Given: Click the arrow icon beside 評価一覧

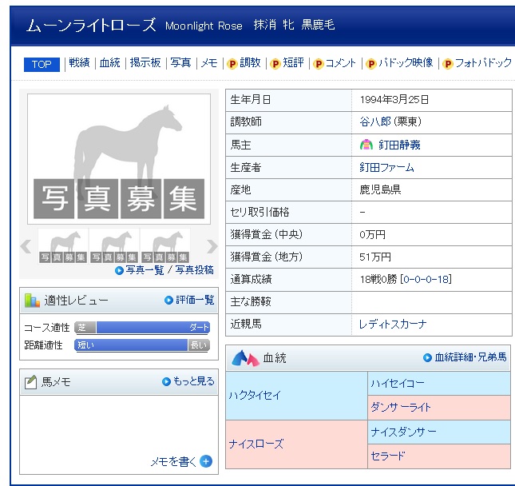Looking at the screenshot, I should [x=168, y=301].
